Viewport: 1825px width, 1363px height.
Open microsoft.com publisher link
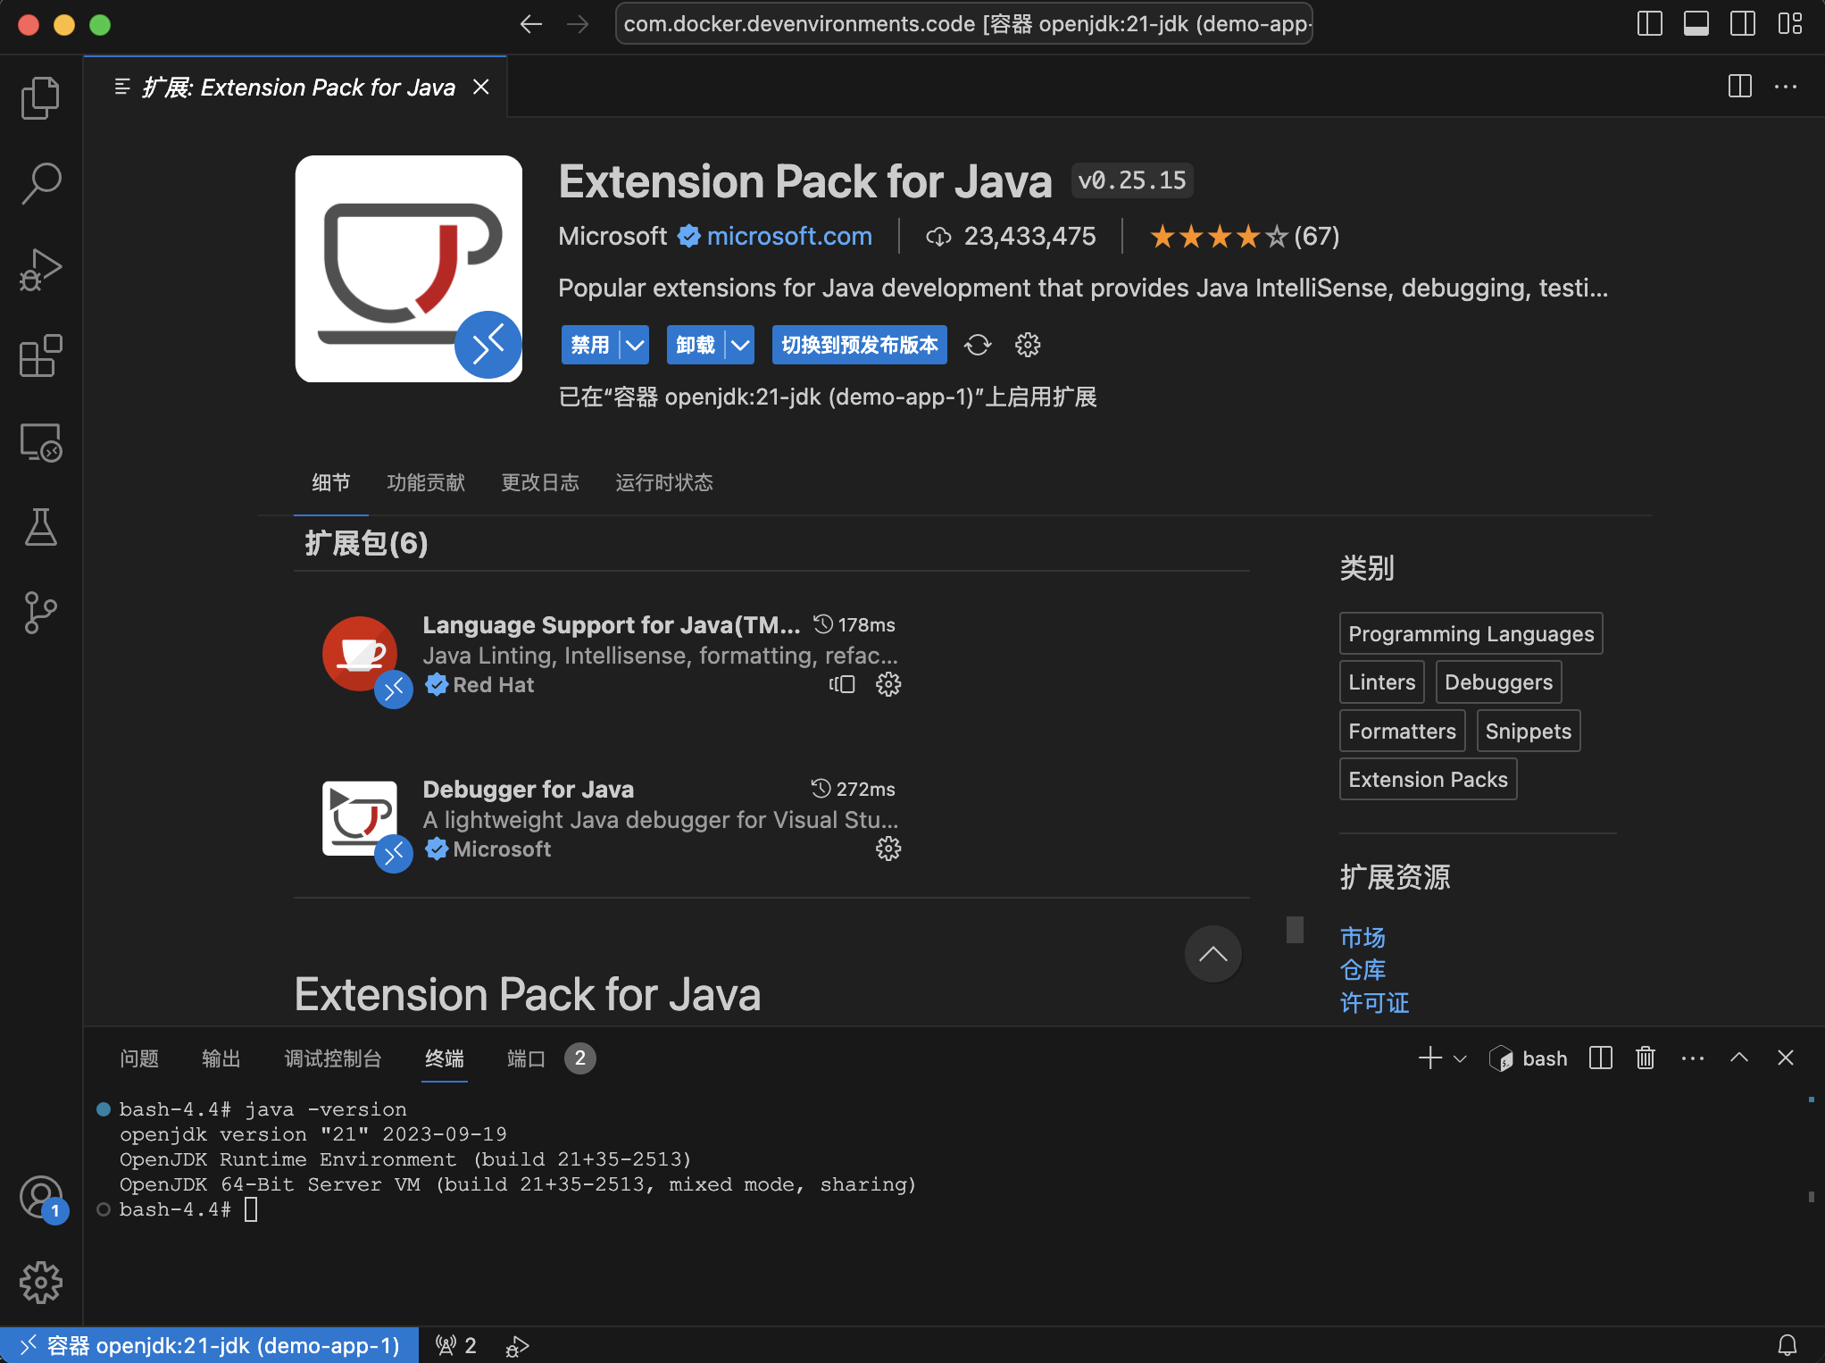coord(789,236)
